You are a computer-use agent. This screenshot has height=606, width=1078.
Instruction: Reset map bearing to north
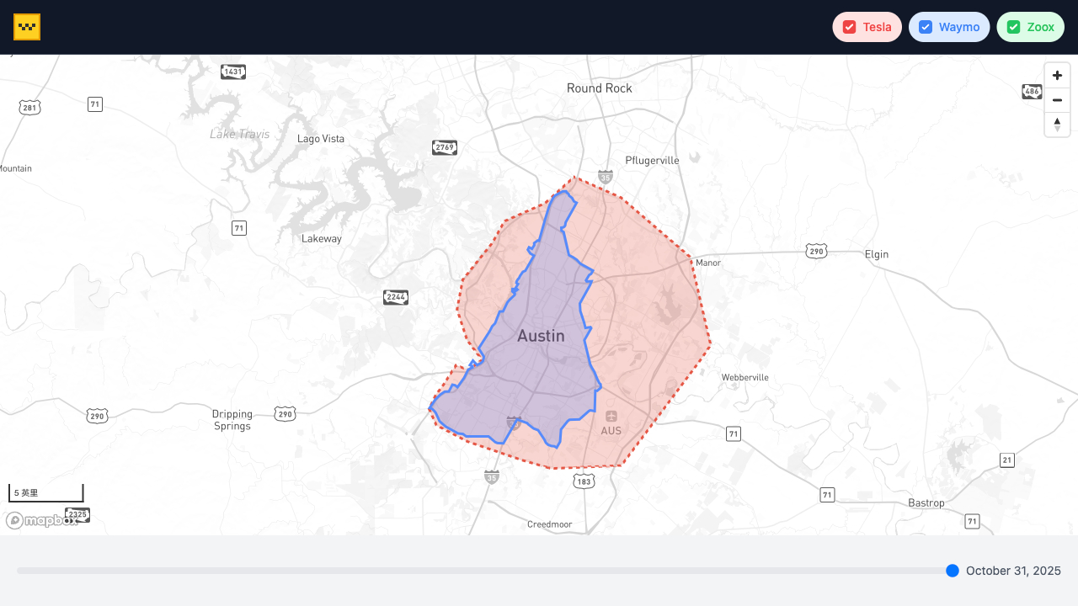(x=1057, y=125)
